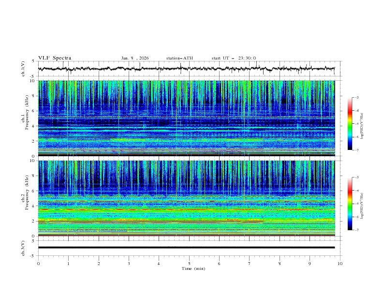The width and height of the screenshot is (383, 296).
Task: Click the "-7" tick on ch.1 colorbar
Action: click(x=357, y=150)
